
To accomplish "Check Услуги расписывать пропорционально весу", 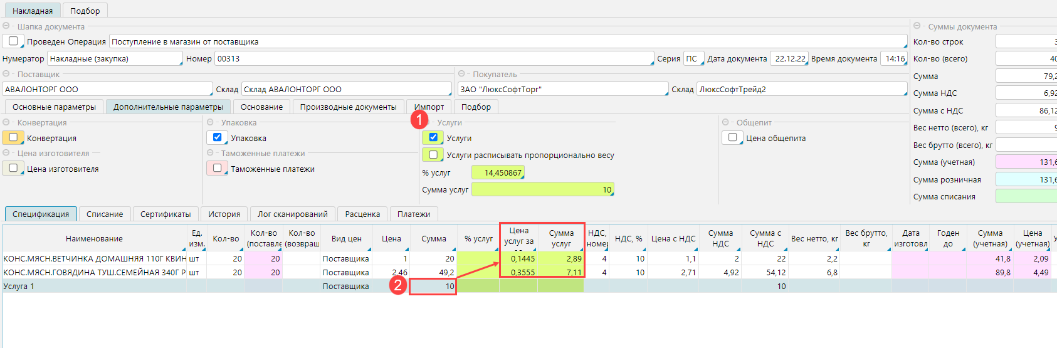I will [x=433, y=155].
